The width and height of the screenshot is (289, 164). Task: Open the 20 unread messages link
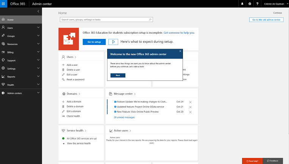124,117
